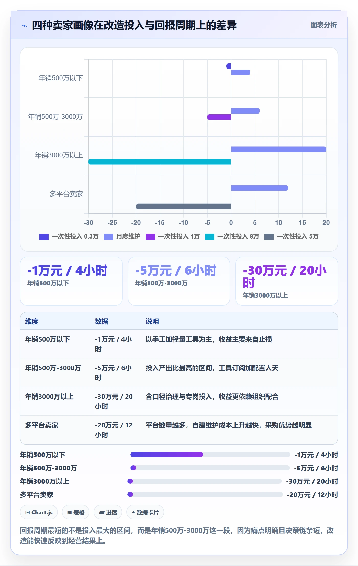Click the purple bar for 年销500万-3000万
This screenshot has height=566, width=358.
(219, 117)
